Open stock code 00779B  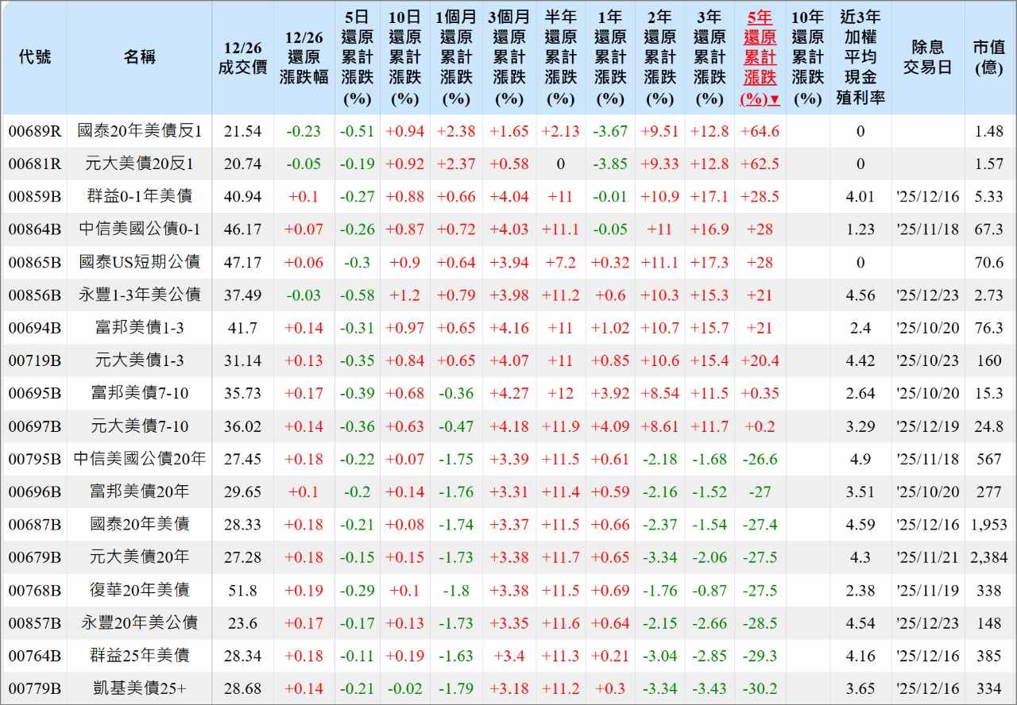pos(34,688)
